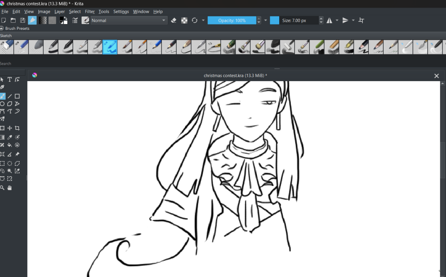Toggle eraser mode on
Viewport: 446px width, 277px height.
click(x=174, y=21)
